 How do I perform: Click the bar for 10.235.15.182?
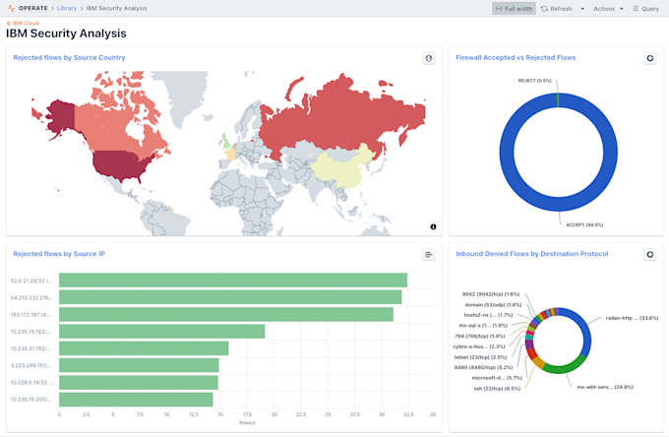[x=161, y=331]
